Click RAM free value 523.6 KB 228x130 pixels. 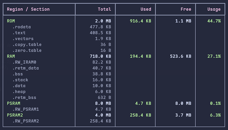click(181, 56)
